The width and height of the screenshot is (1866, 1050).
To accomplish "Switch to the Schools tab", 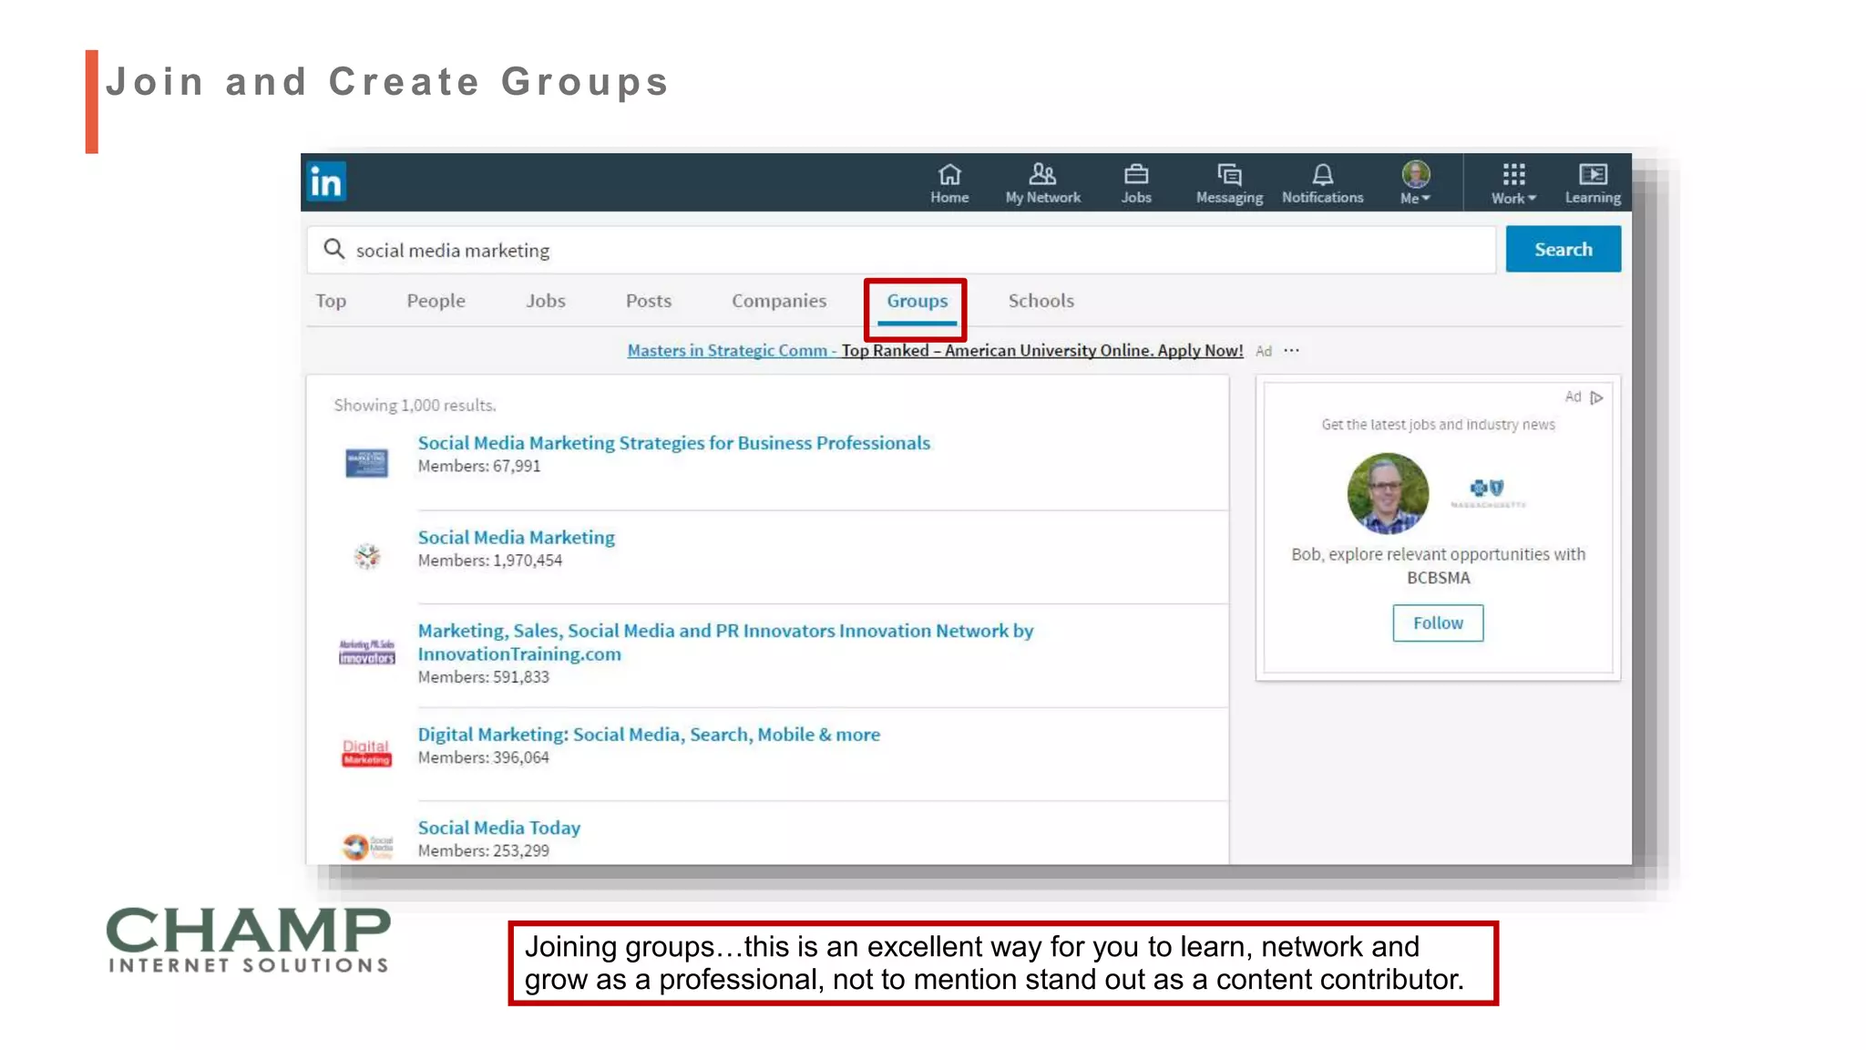I will 1041,301.
